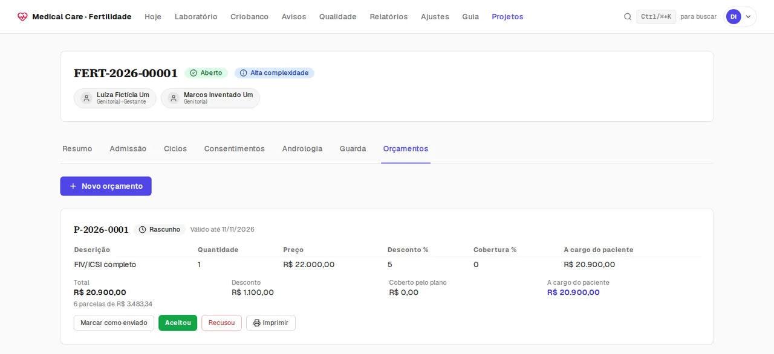Open the Guarda tab
This screenshot has width=774, height=354.
pos(353,149)
